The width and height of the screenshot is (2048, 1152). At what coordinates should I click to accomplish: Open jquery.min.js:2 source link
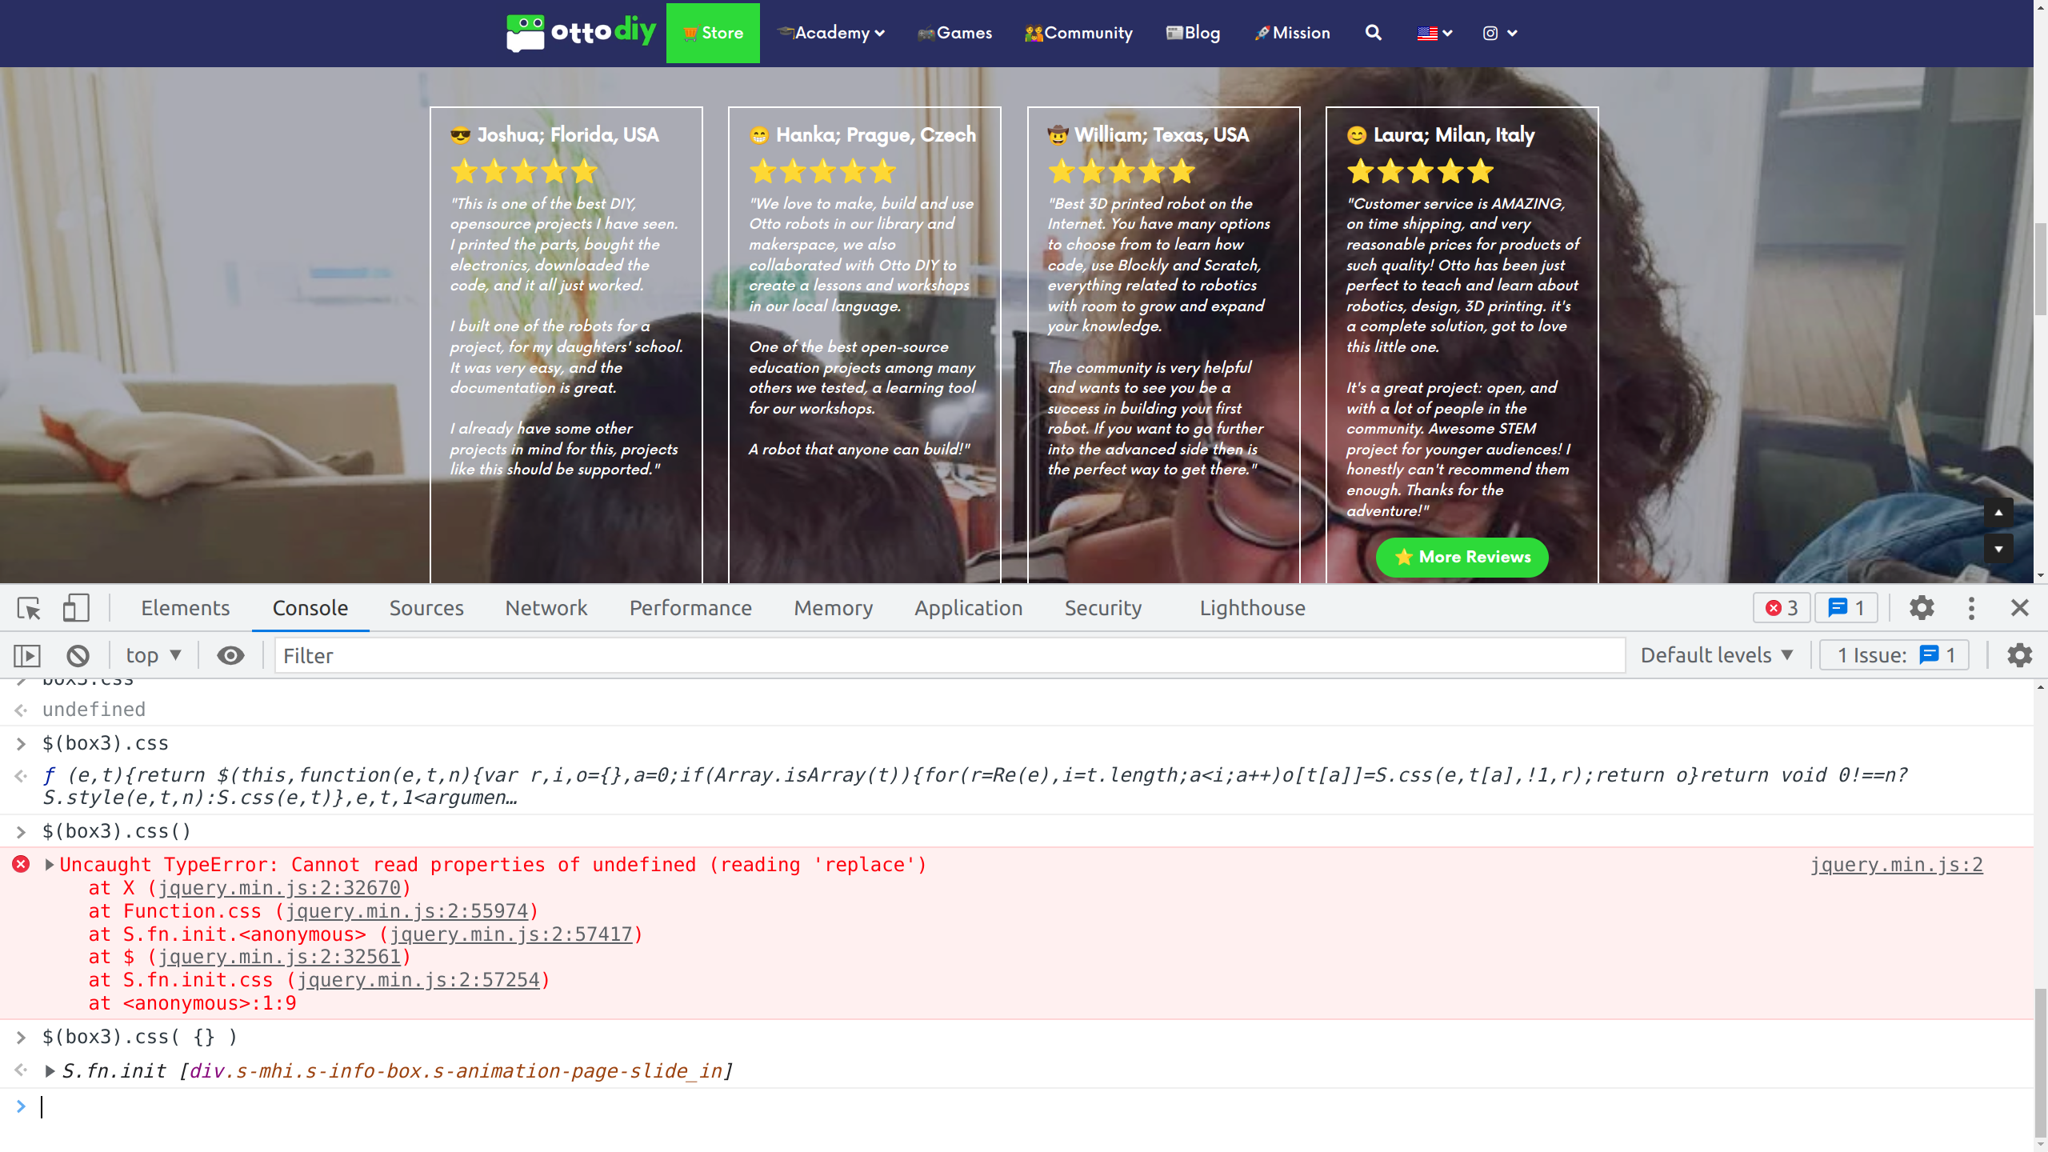tap(1896, 865)
